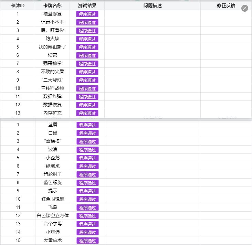Select the 白色镂空立方体 card name

pyautogui.click(x=52, y=215)
